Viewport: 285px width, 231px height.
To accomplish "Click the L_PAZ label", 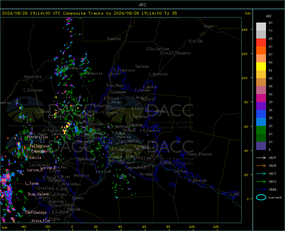I will pos(235,194).
